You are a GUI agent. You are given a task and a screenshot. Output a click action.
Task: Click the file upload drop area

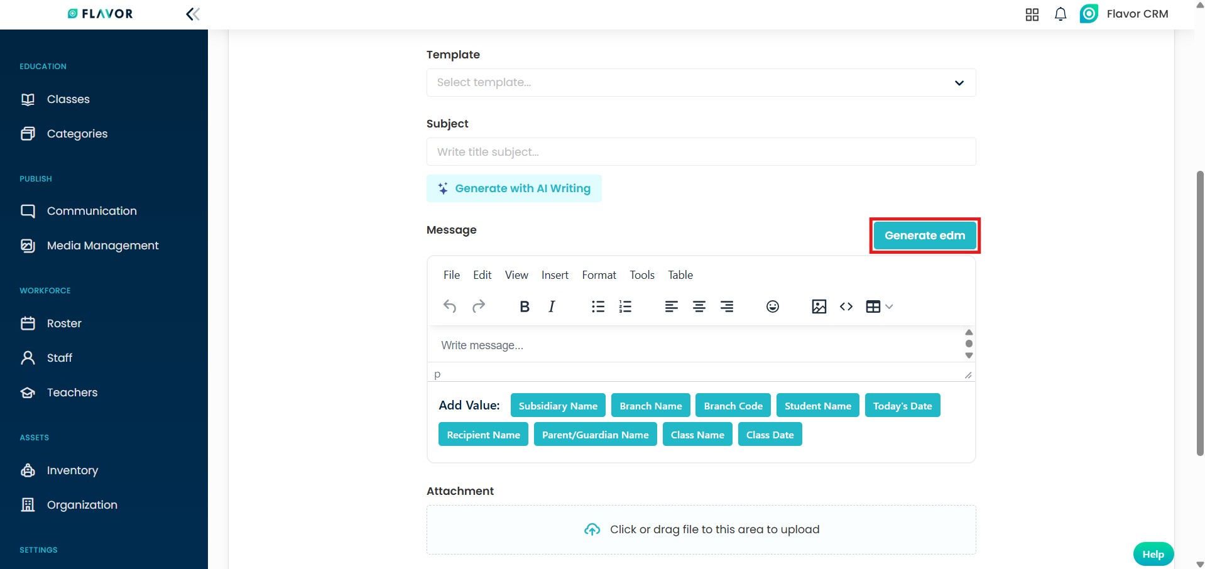701,529
